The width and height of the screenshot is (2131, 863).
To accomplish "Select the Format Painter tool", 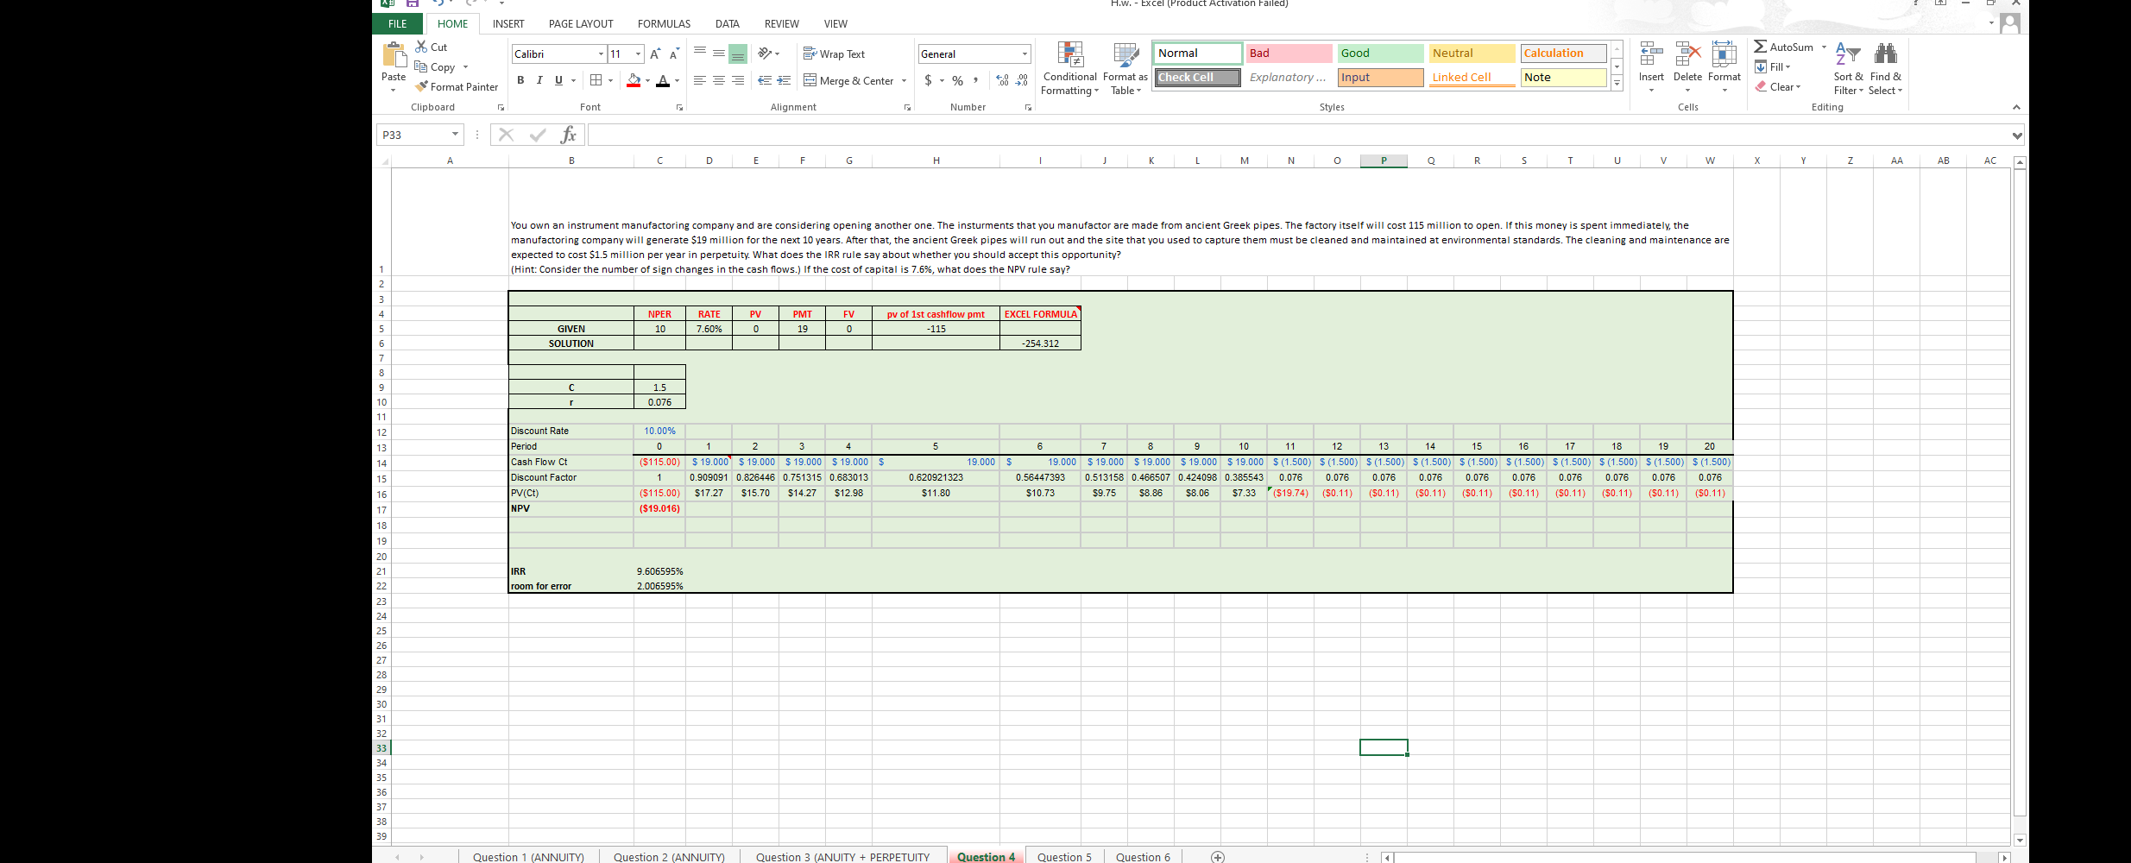I will click(x=457, y=86).
